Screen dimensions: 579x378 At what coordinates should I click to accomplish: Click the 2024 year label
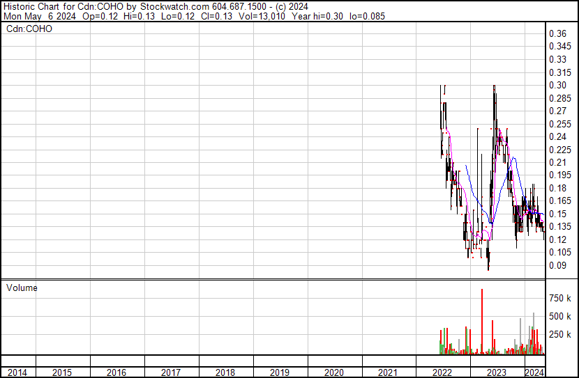534,372
